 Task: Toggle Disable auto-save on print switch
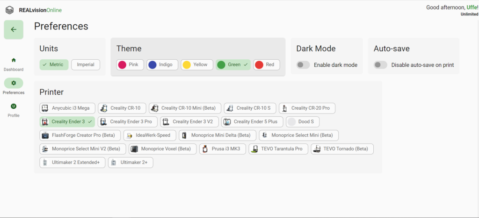click(381, 65)
